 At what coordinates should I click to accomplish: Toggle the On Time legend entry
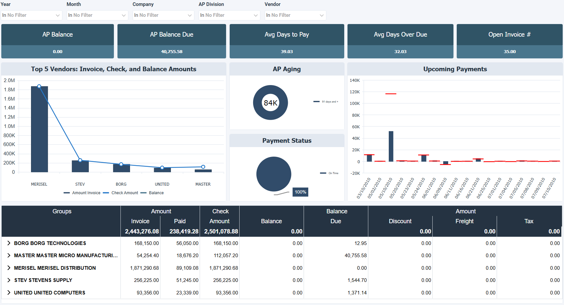329,173
